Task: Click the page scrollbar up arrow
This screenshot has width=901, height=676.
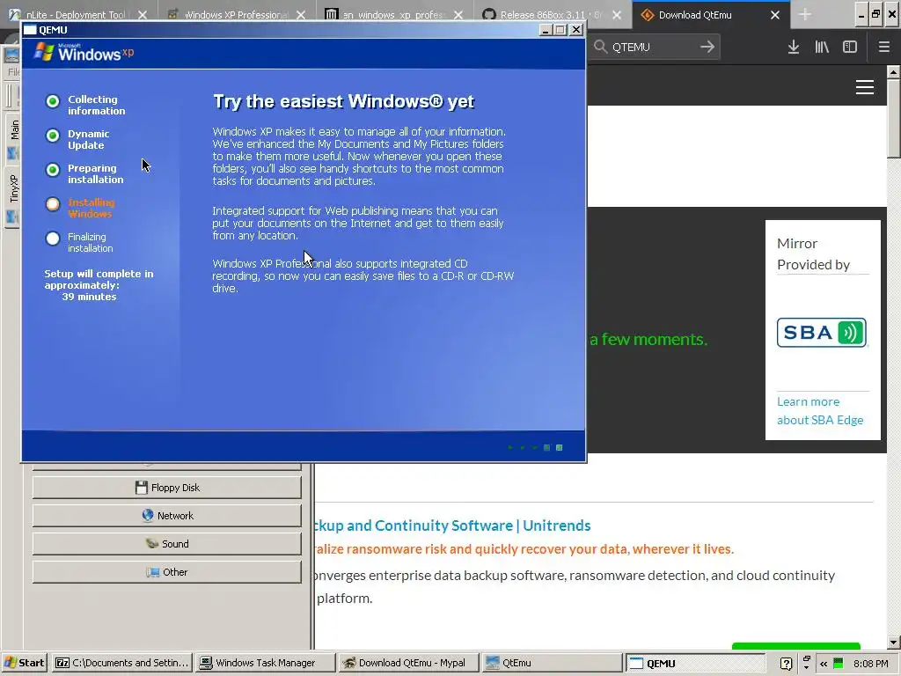Action: [x=894, y=72]
